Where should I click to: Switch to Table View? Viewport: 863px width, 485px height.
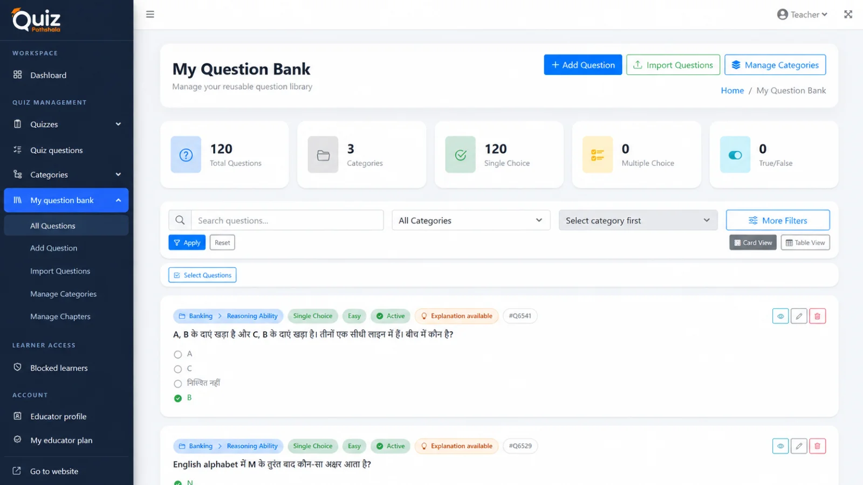805,242
